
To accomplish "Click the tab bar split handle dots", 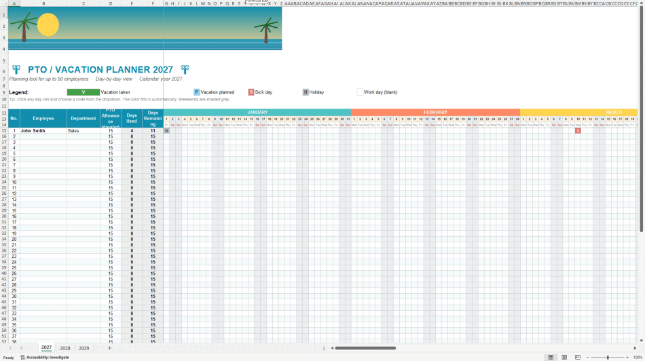I will pyautogui.click(x=324, y=348).
